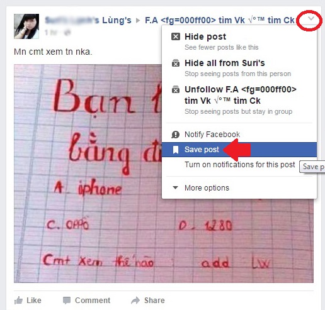
Task: Choose Unfollow F.A group option
Action: pos(239,100)
